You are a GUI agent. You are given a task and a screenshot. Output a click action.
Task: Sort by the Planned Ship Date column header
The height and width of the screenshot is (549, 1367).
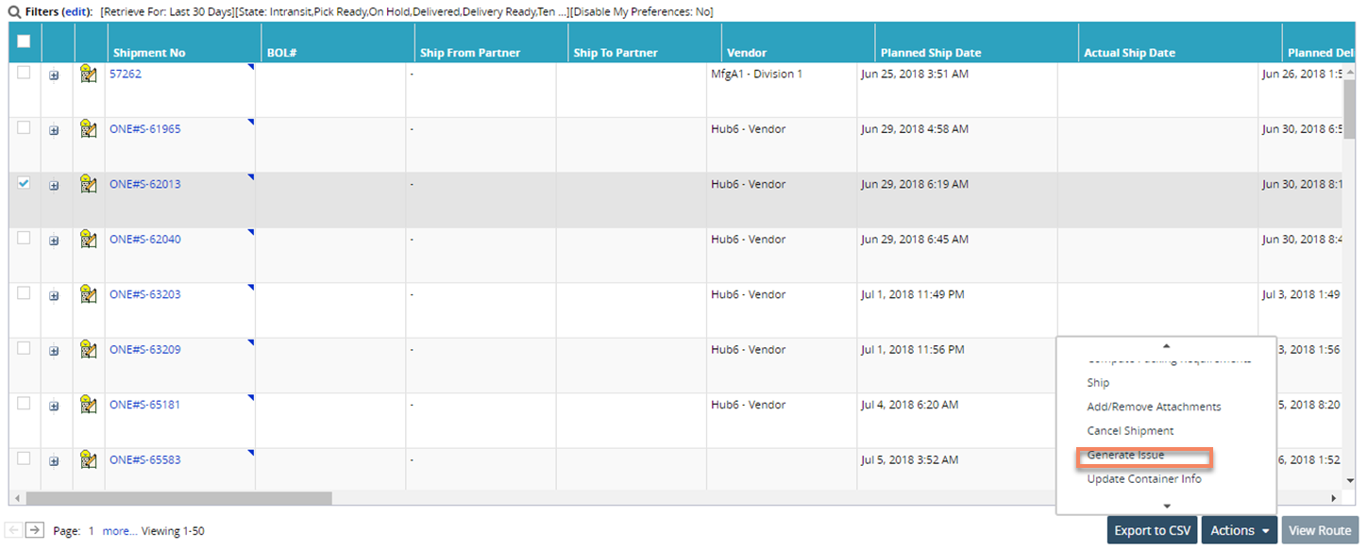coord(930,53)
